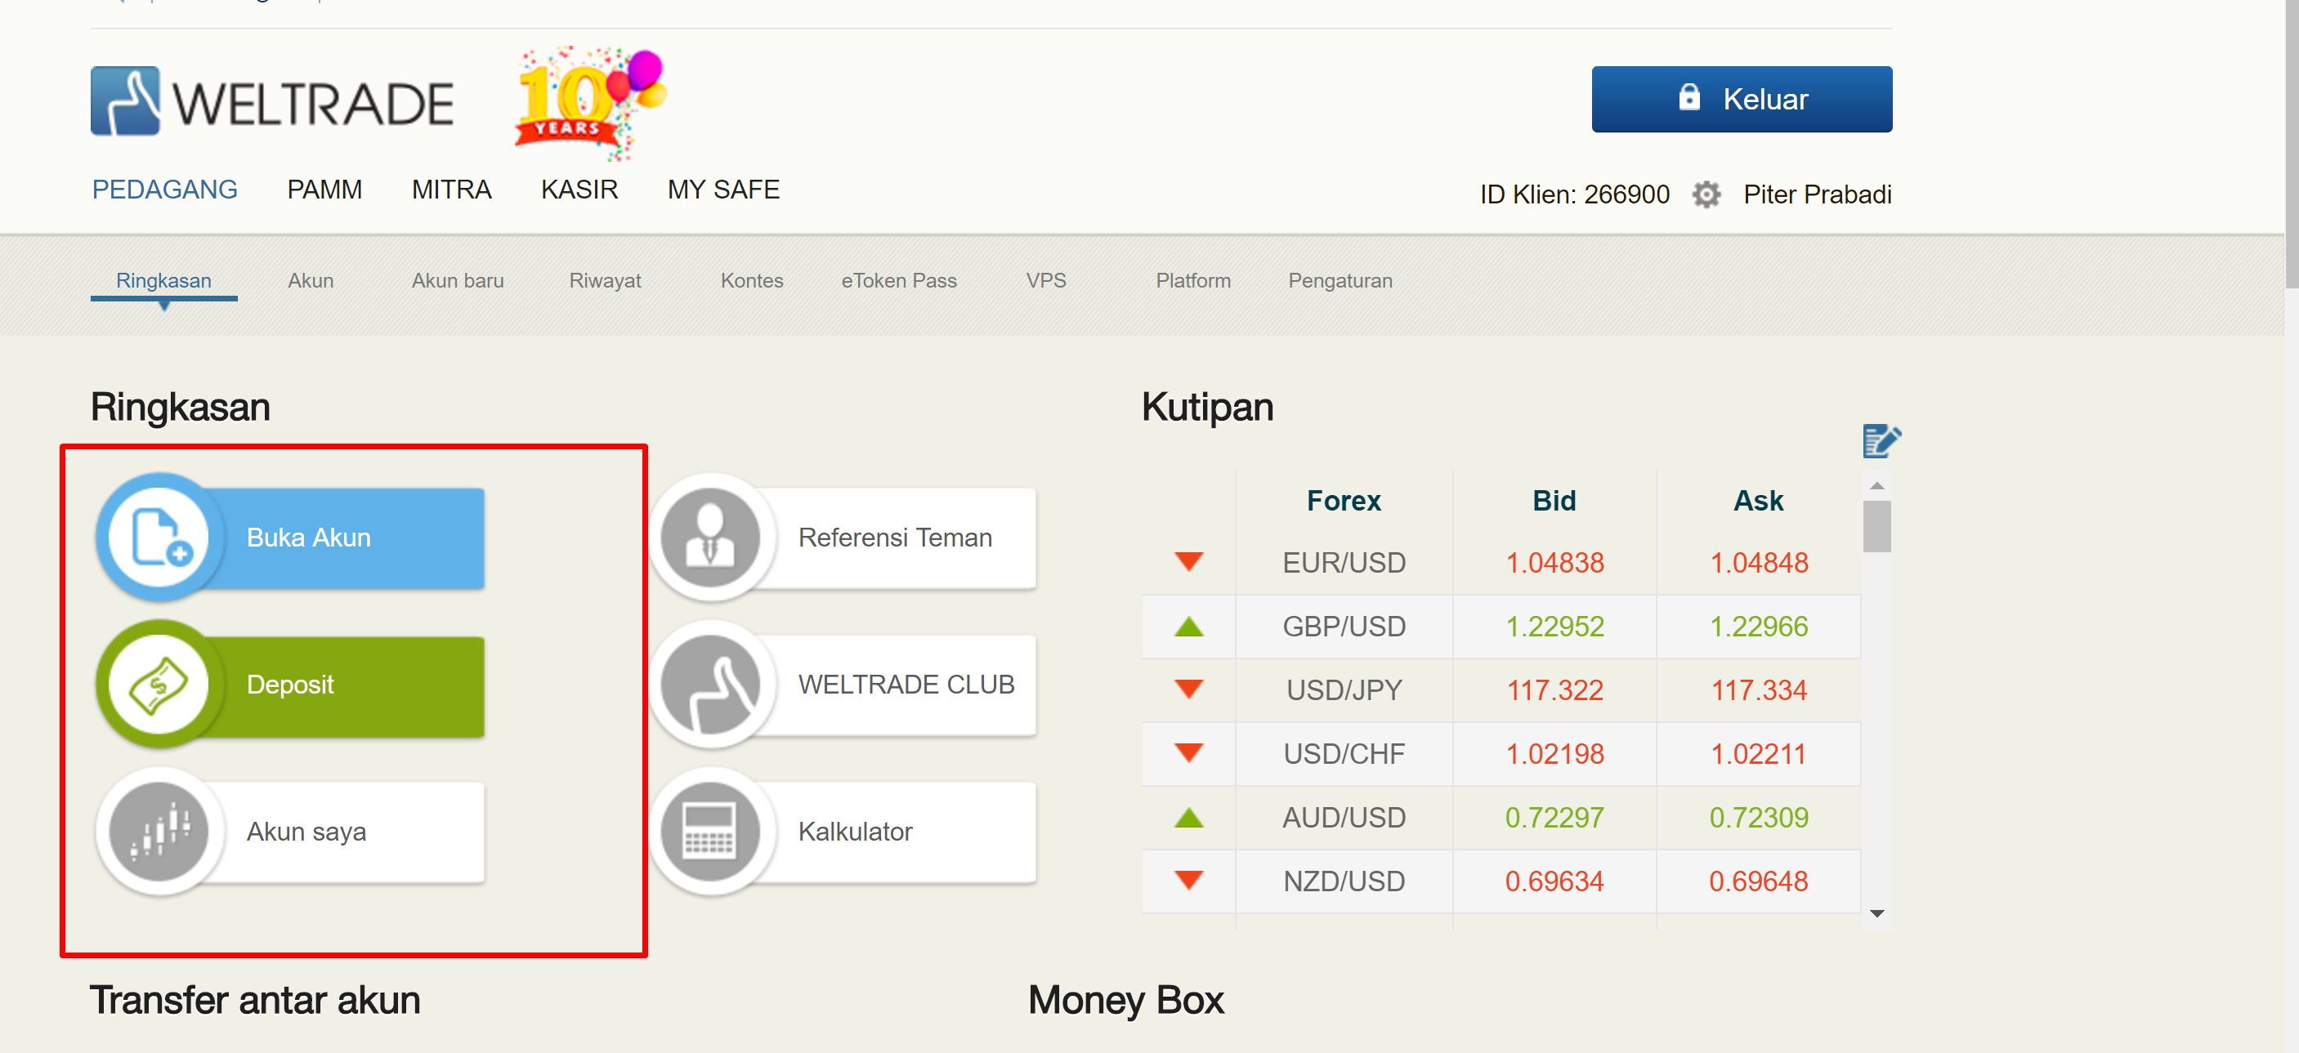Click the EUR/USD bid value 1.04838

pos(1554,562)
